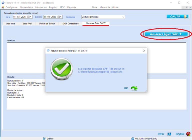Click the CAUTĂ search button

coord(177,16)
